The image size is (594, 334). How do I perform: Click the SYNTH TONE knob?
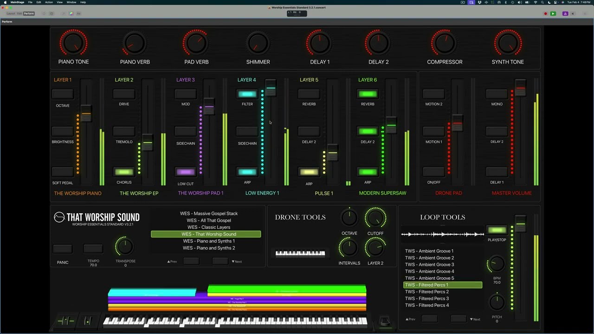pos(508,43)
